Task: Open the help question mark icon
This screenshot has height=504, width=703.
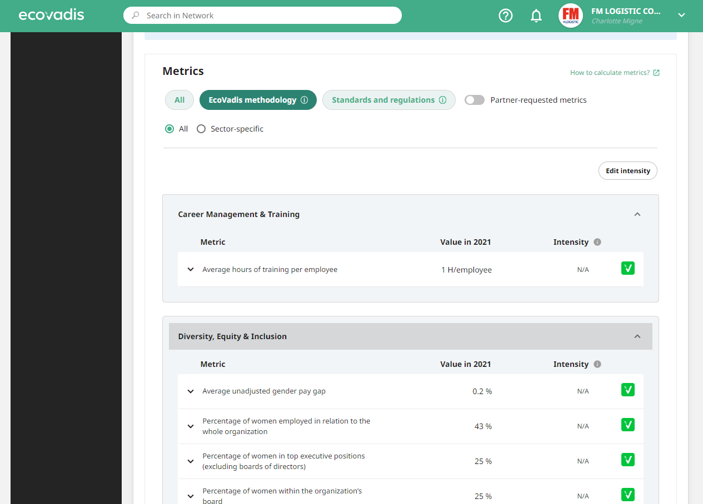Action: pos(506,16)
